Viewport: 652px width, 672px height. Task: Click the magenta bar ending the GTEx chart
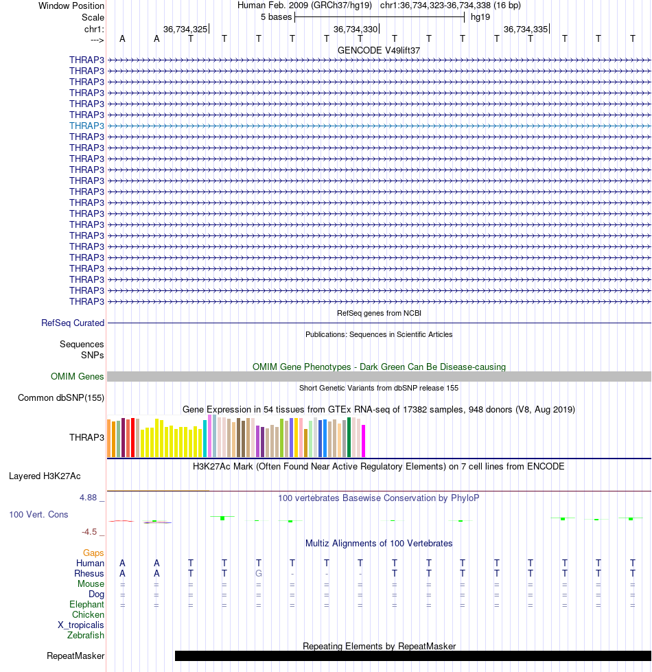364,441
